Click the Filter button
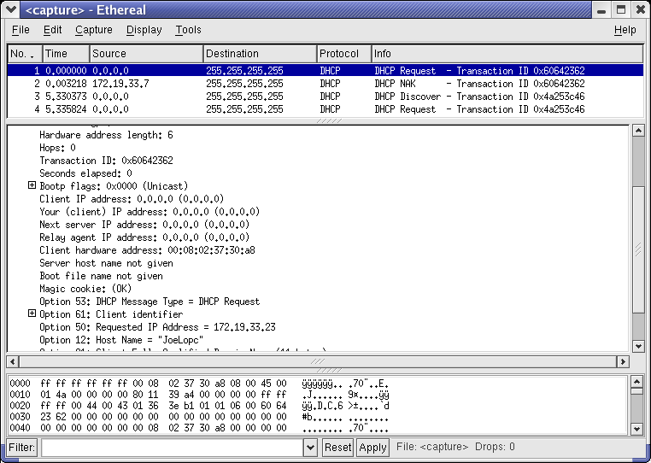 click(x=22, y=447)
